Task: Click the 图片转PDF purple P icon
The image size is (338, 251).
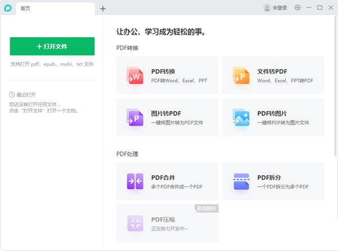Action: click(135, 117)
